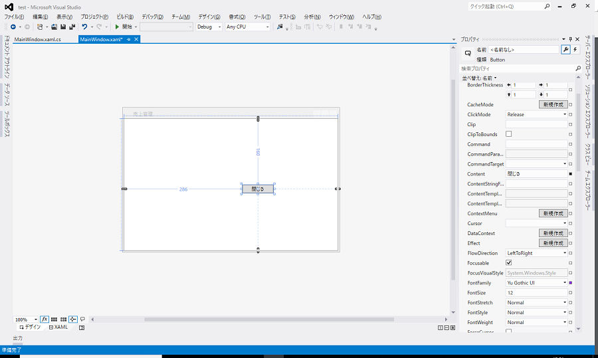
Task: Open the Debug configuration dropdown
Action: pos(209,27)
